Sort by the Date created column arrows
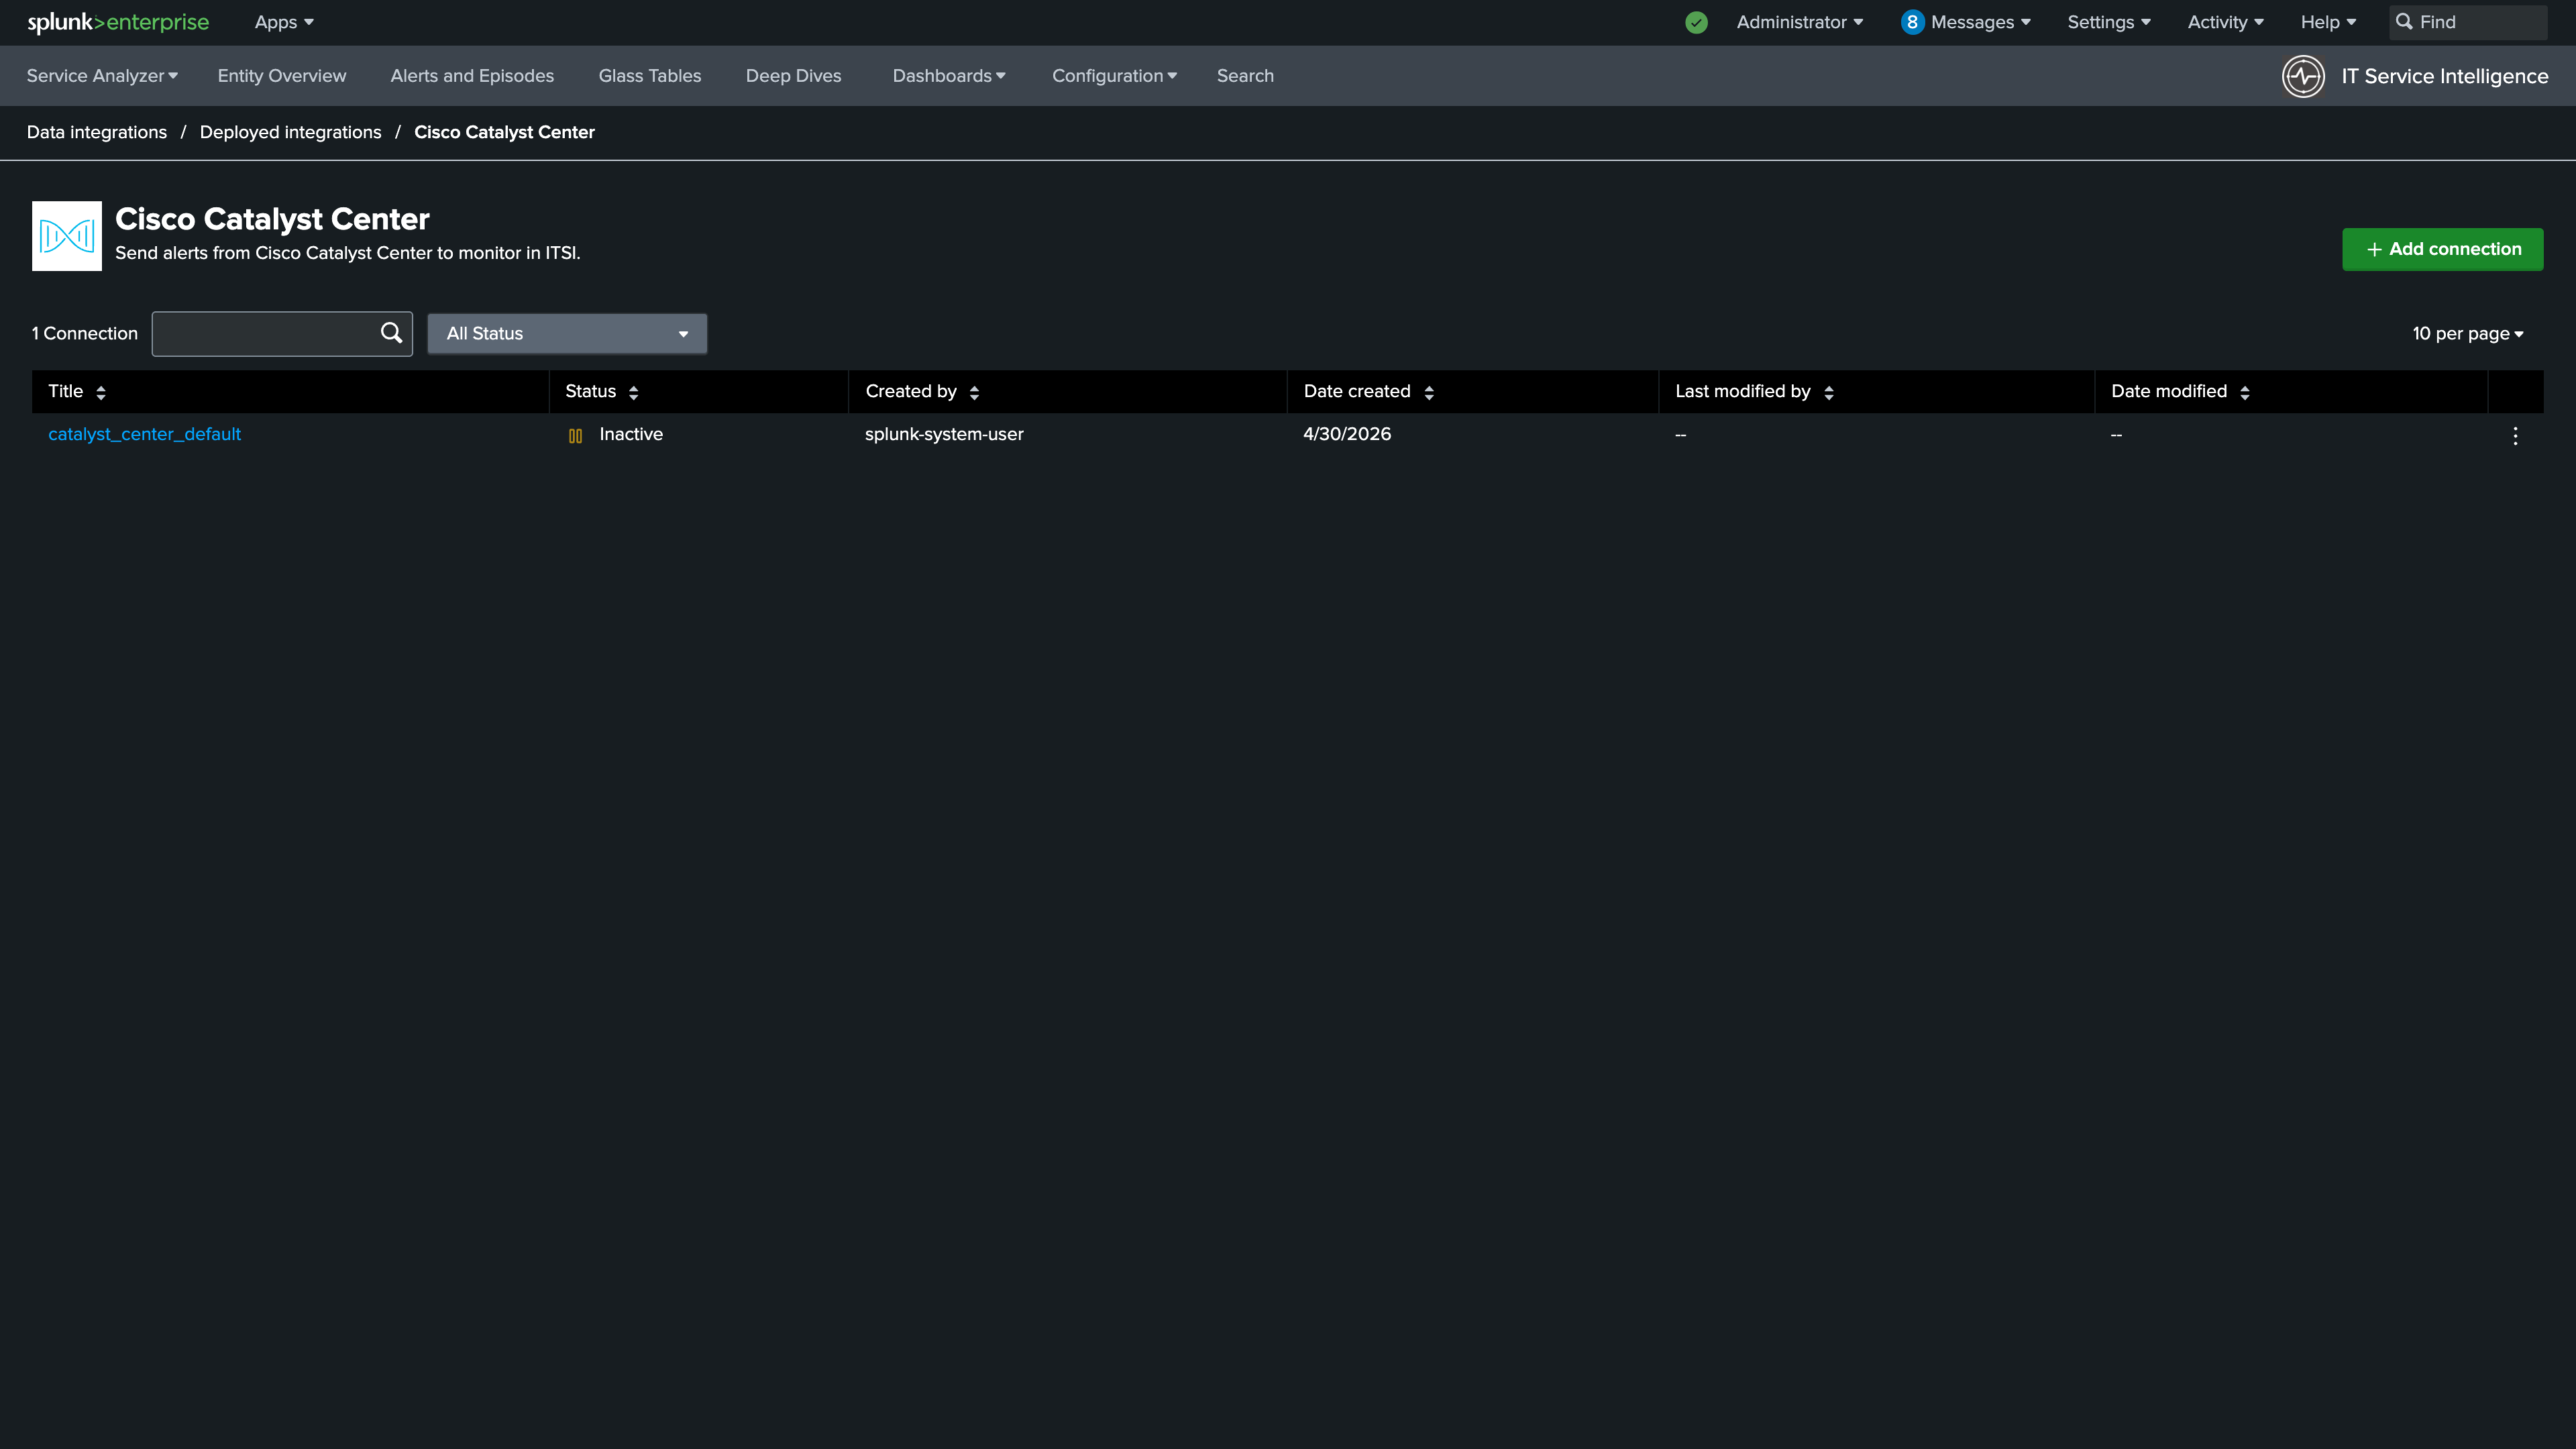 (x=1429, y=392)
